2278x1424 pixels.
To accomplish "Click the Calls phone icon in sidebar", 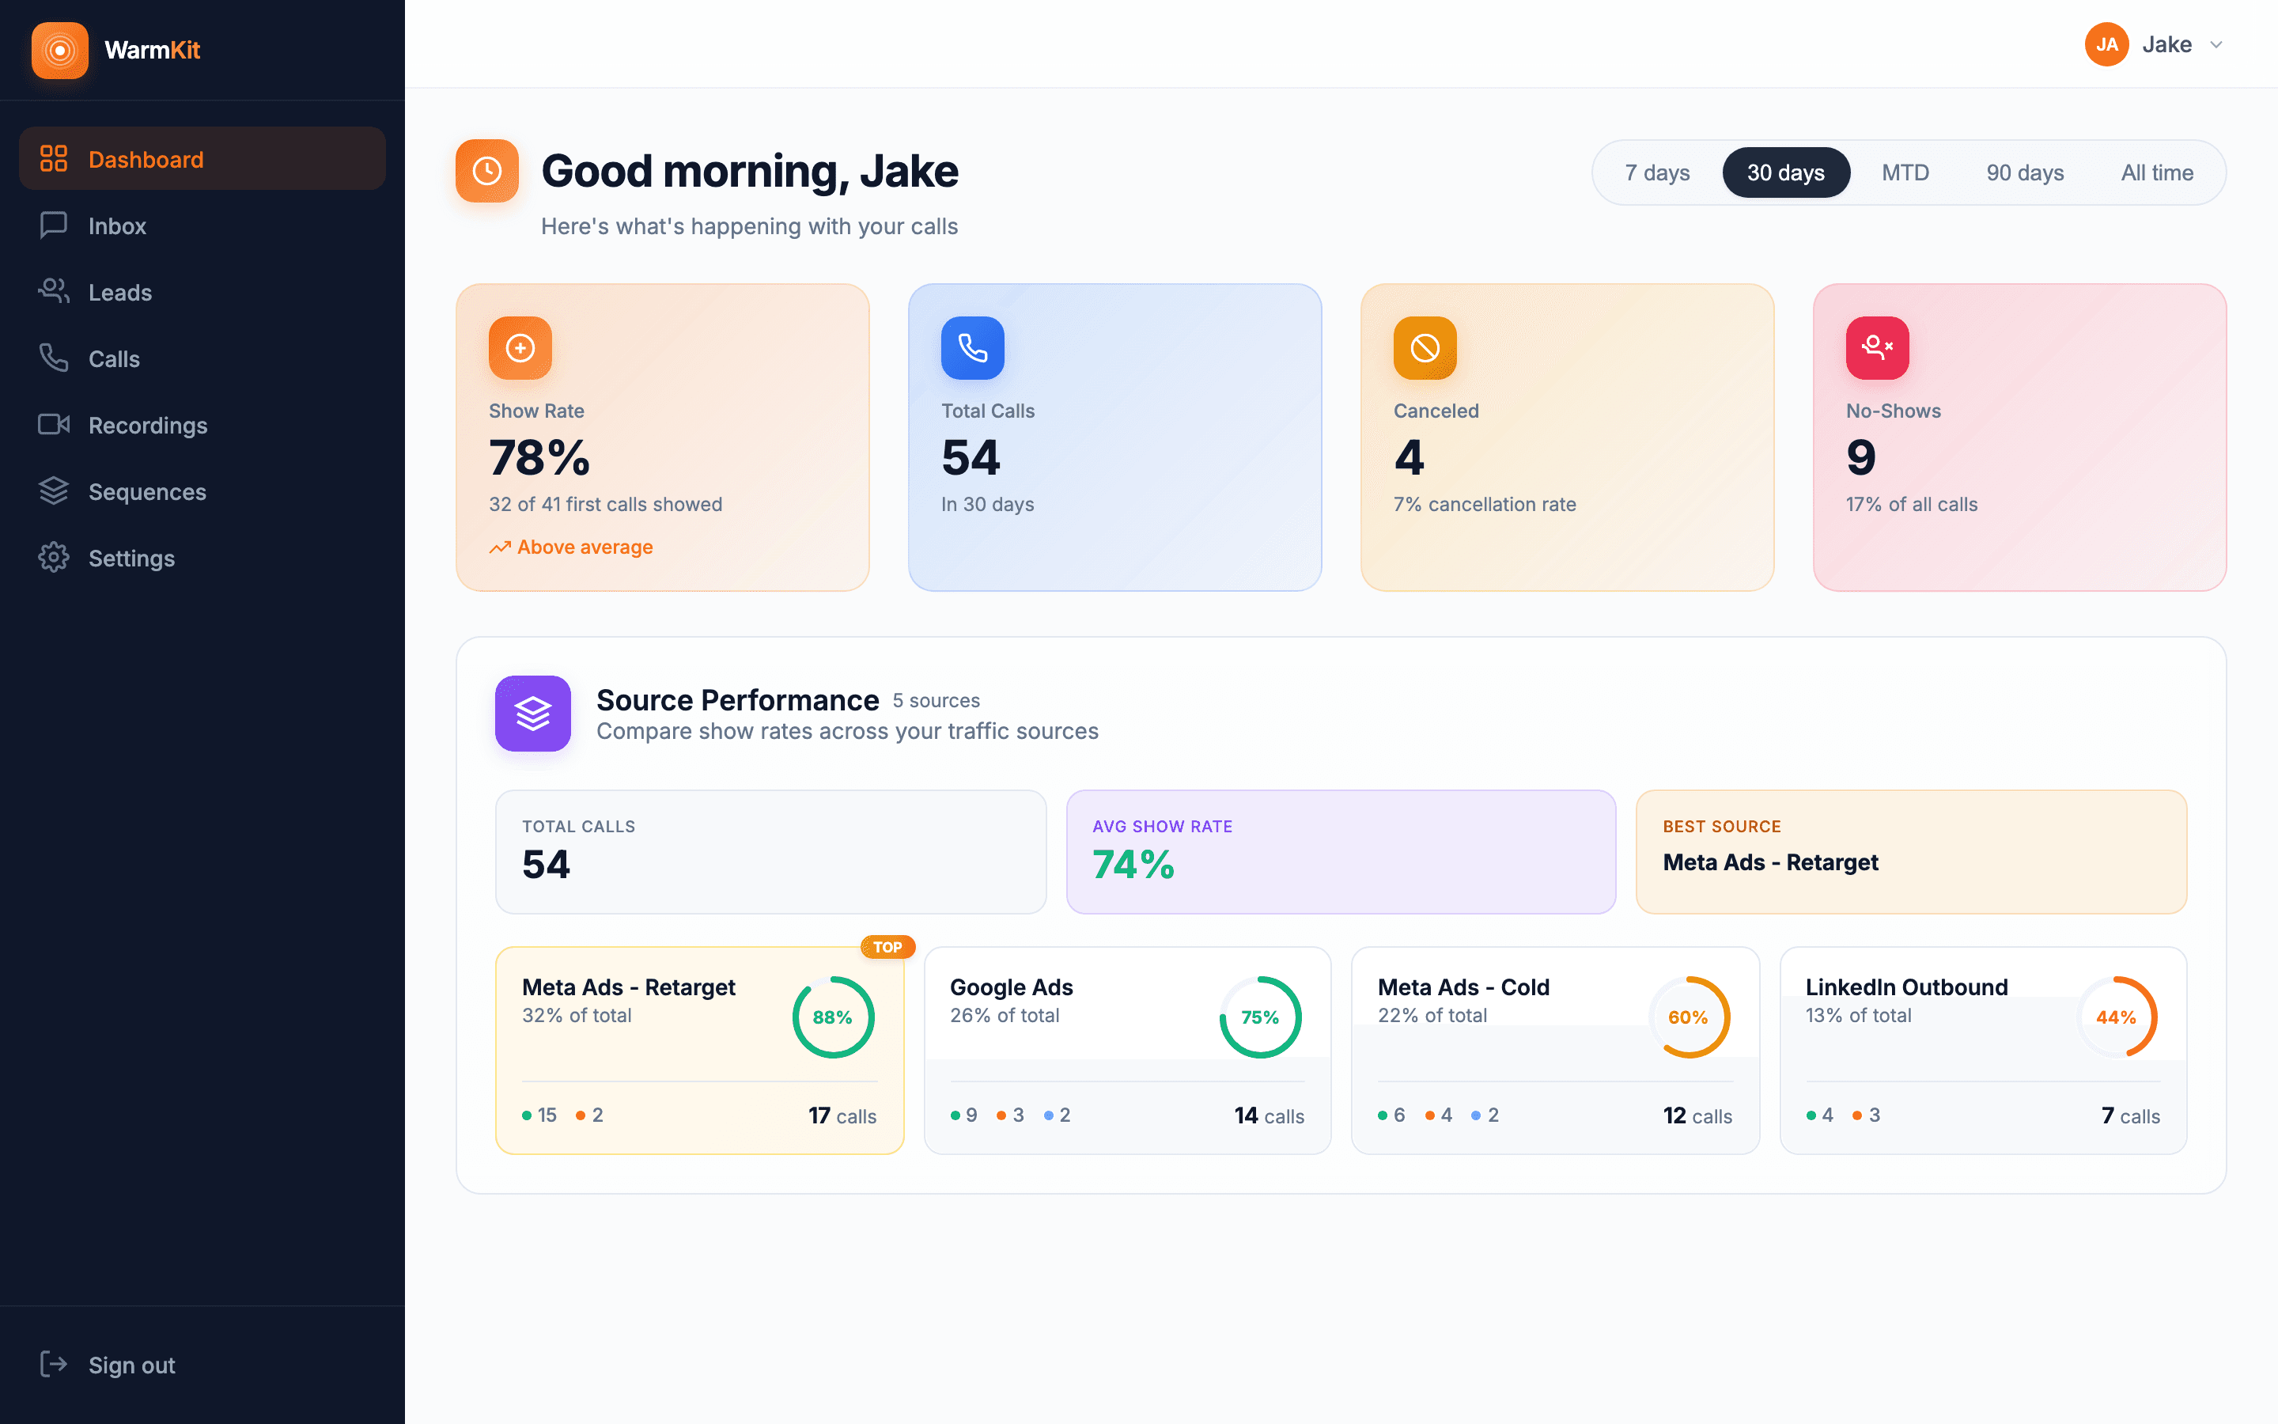I will point(53,358).
